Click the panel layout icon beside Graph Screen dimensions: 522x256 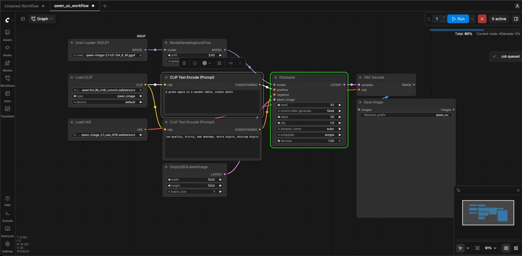click(x=23, y=19)
